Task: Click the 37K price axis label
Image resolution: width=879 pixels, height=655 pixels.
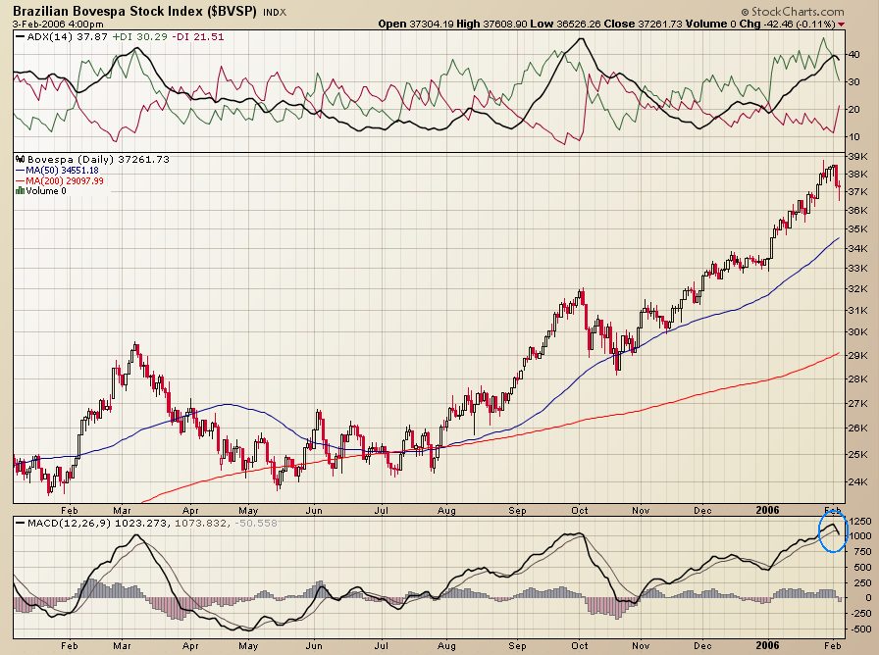Action: (858, 191)
